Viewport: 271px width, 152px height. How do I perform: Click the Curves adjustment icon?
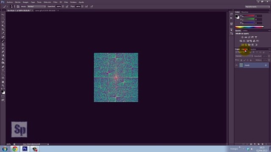(x=249, y=37)
